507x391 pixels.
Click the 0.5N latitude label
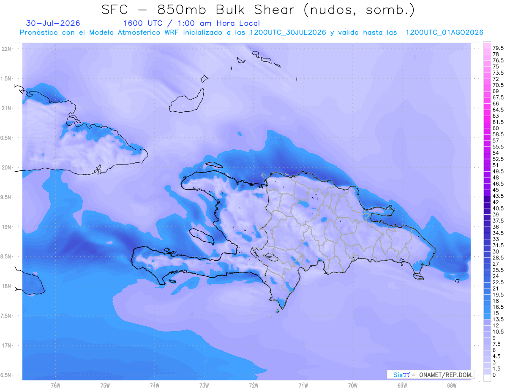6,138
